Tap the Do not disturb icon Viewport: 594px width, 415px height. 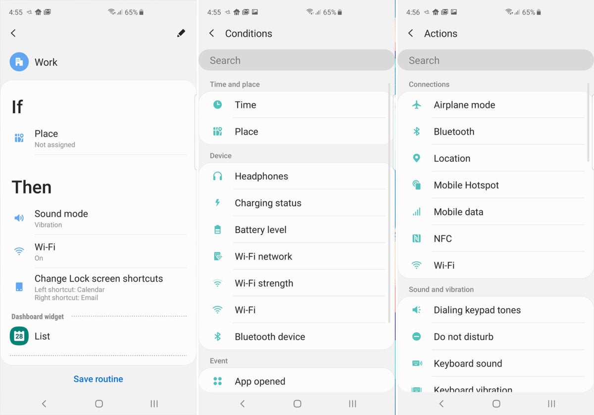(x=416, y=336)
